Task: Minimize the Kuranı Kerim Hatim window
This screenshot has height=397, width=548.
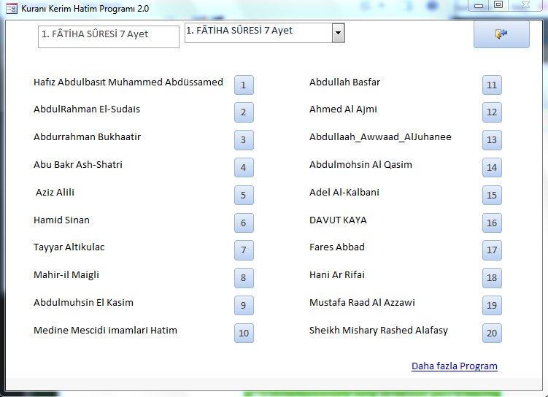Action: point(479,5)
